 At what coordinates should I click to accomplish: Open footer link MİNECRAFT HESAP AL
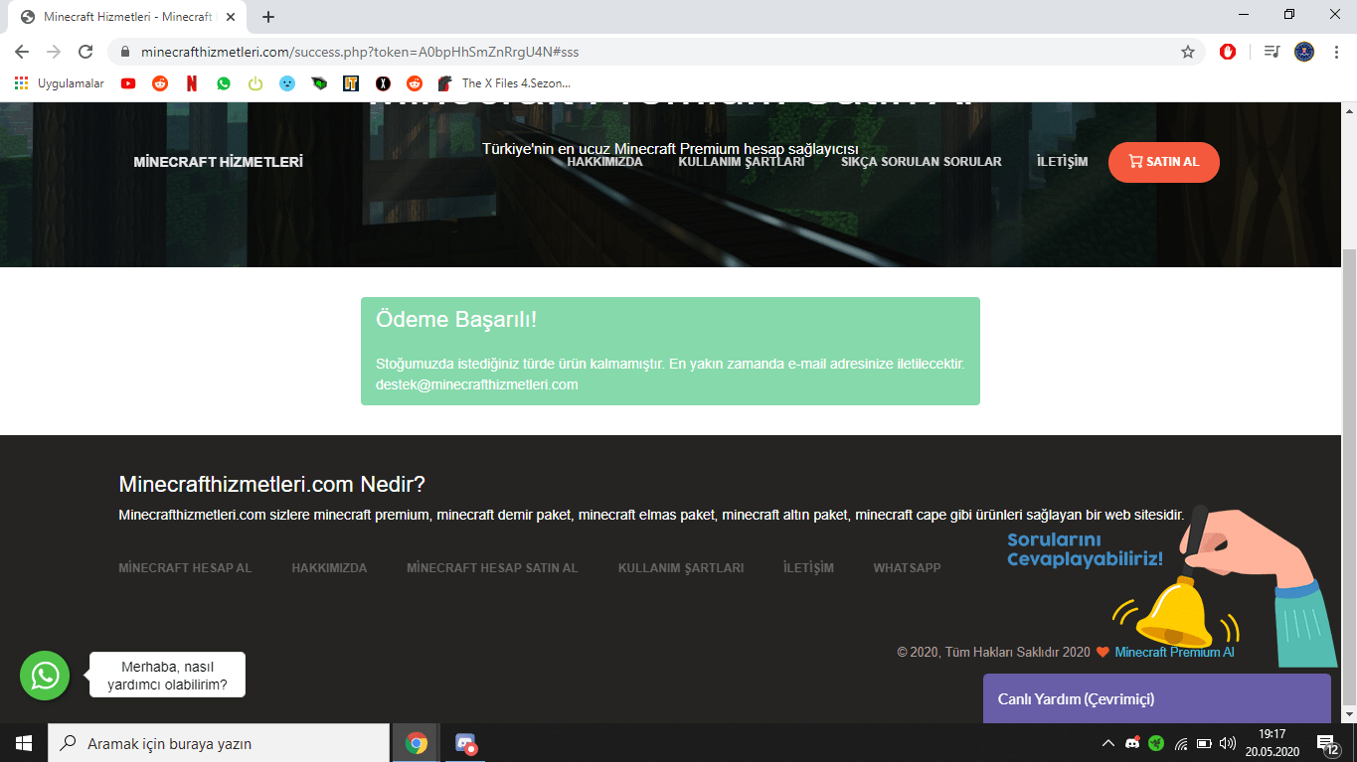click(185, 568)
